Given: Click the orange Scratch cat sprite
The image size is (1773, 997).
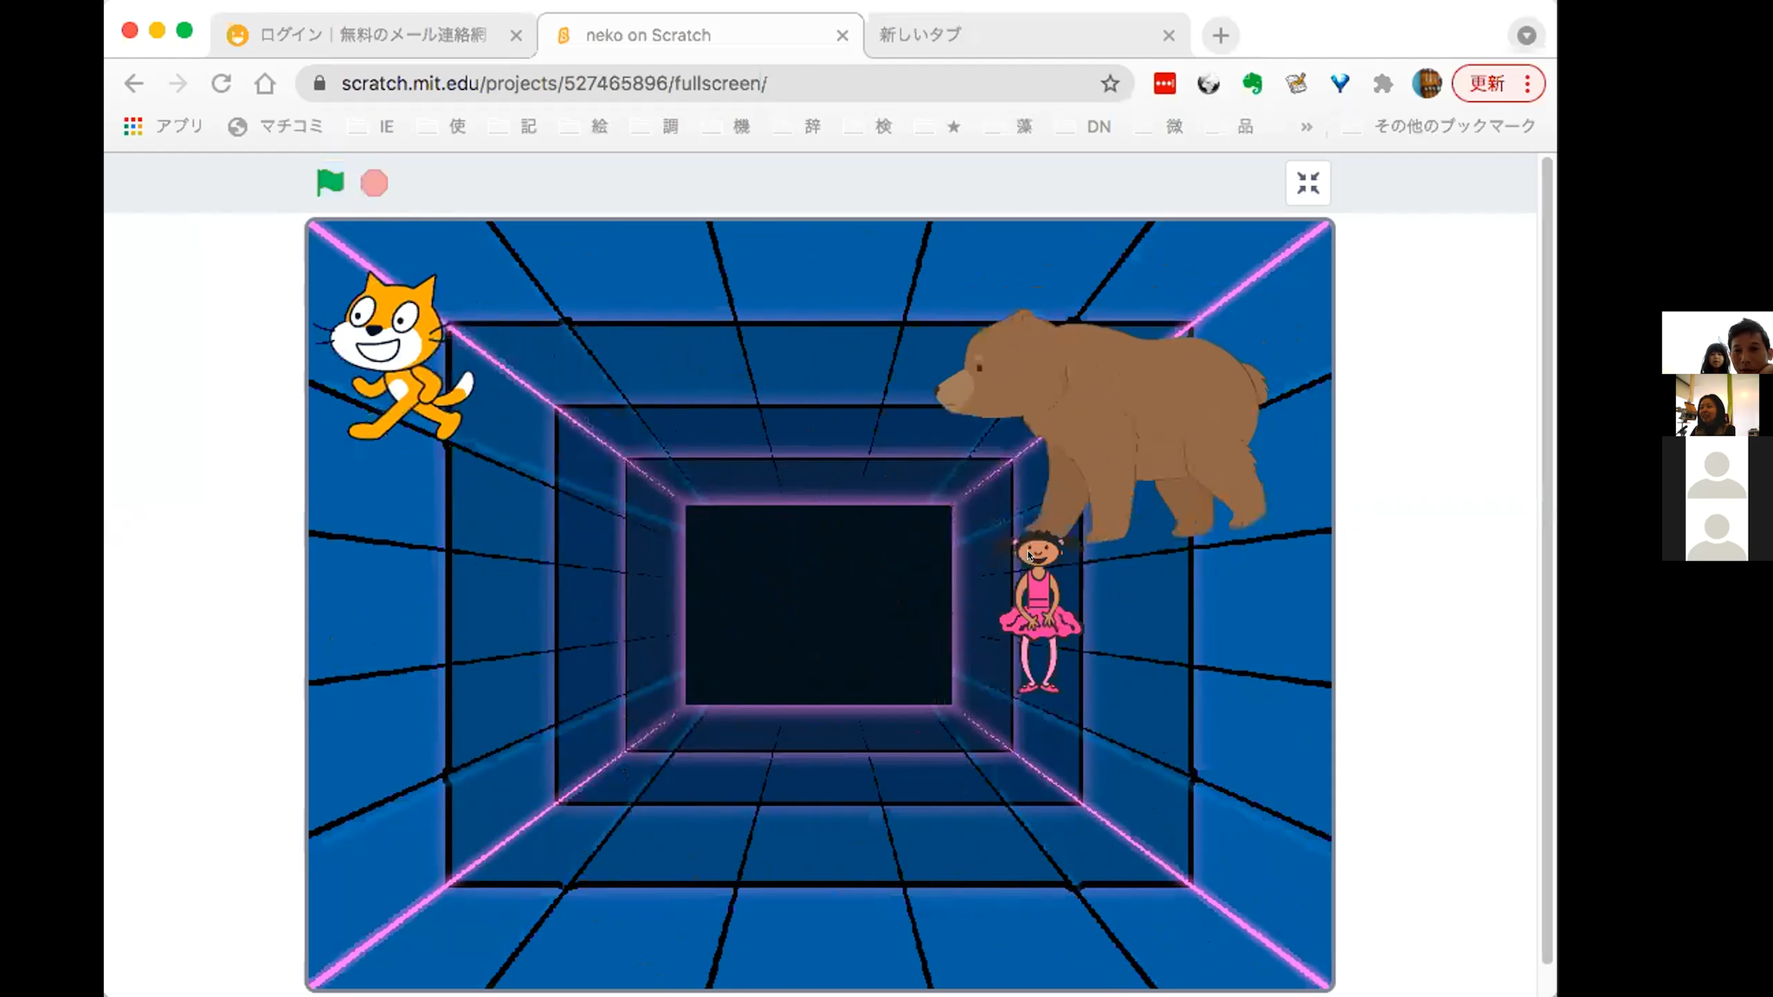Looking at the screenshot, I should tap(396, 357).
